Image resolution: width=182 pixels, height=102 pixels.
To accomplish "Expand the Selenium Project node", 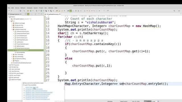I will 9,80.
